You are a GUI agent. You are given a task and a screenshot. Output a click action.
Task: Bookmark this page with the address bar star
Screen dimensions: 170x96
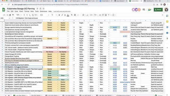coord(157,5)
